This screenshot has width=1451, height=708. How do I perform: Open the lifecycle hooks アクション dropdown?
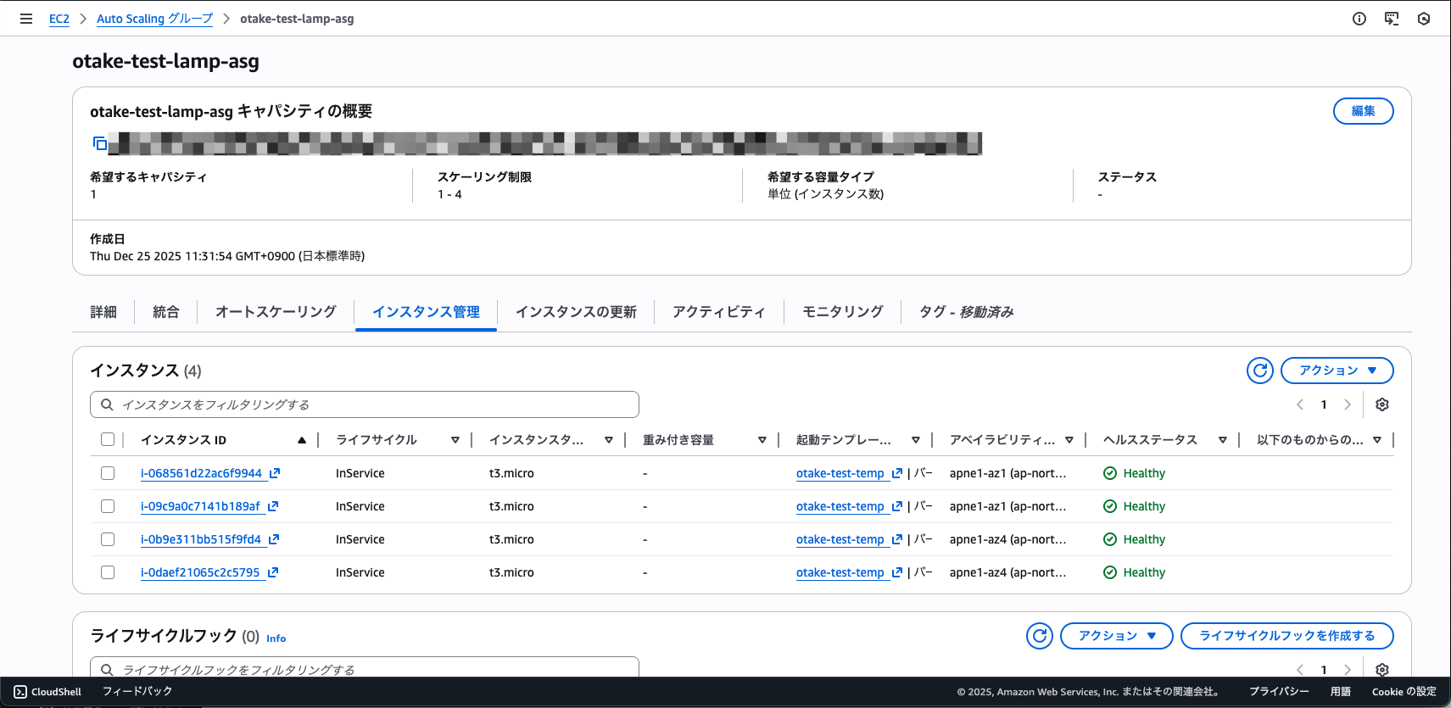coord(1116,636)
